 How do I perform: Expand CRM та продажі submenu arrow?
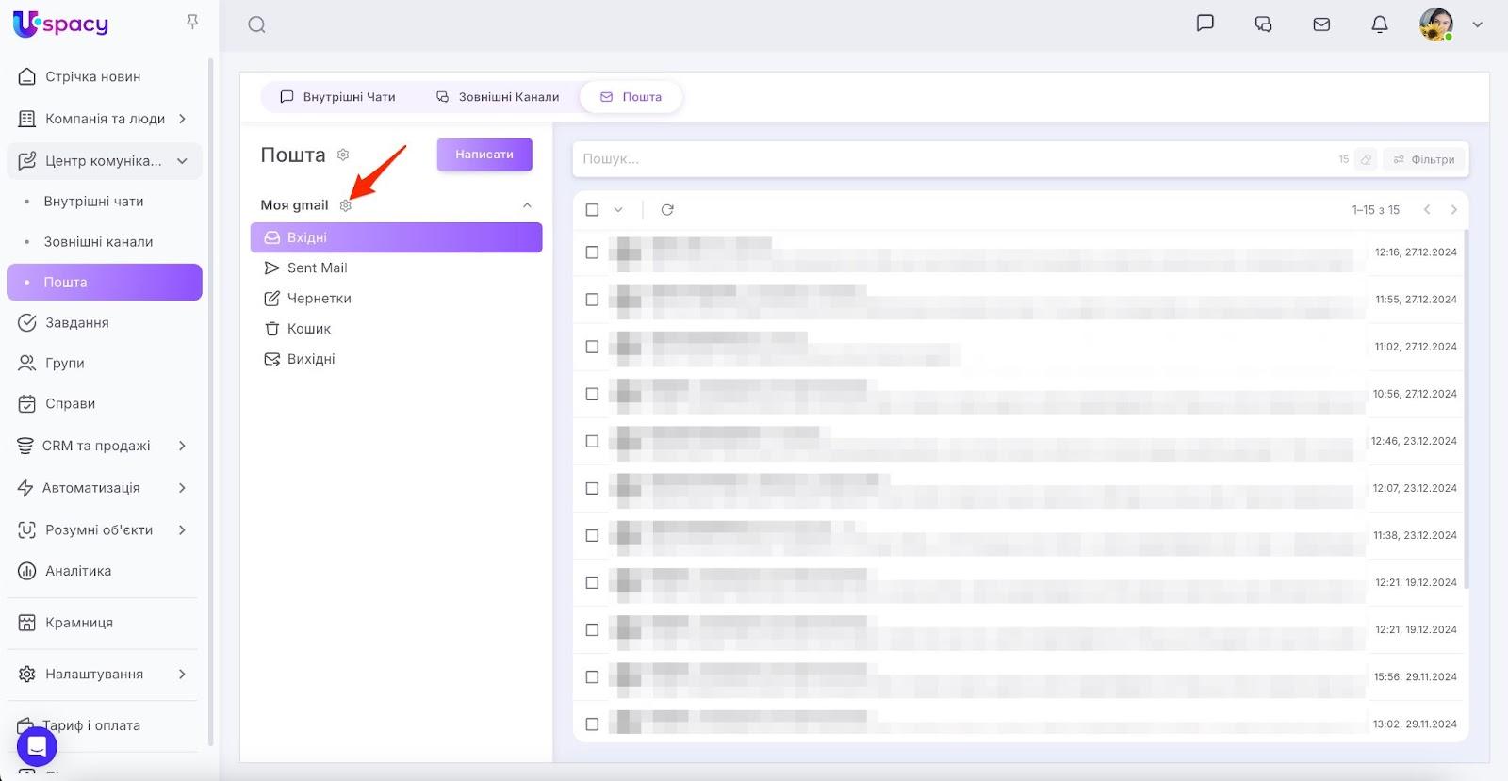(182, 446)
